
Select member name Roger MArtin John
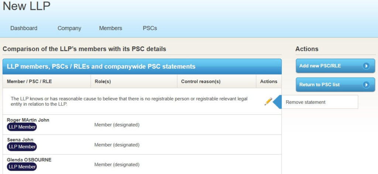point(28,120)
